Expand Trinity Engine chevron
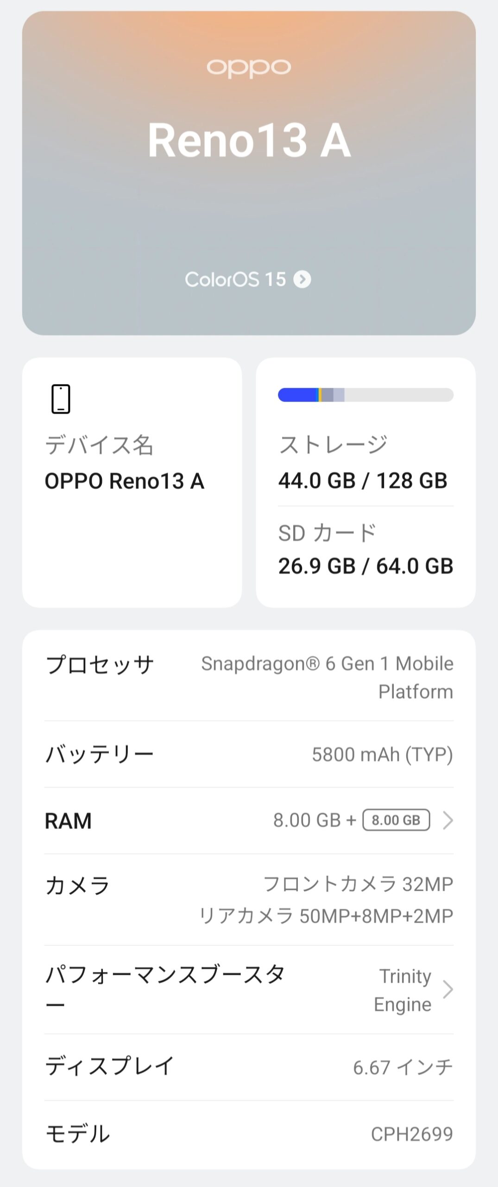The height and width of the screenshot is (1187, 498). [448, 989]
